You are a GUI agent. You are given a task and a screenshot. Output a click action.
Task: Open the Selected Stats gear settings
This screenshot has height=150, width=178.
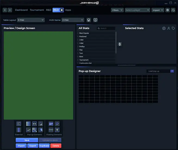point(164,28)
